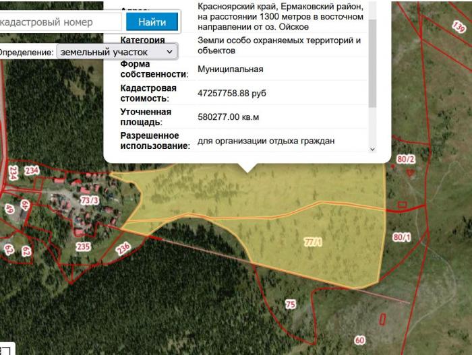
Task: Pick the parcel labeled 75
Action: click(x=290, y=304)
